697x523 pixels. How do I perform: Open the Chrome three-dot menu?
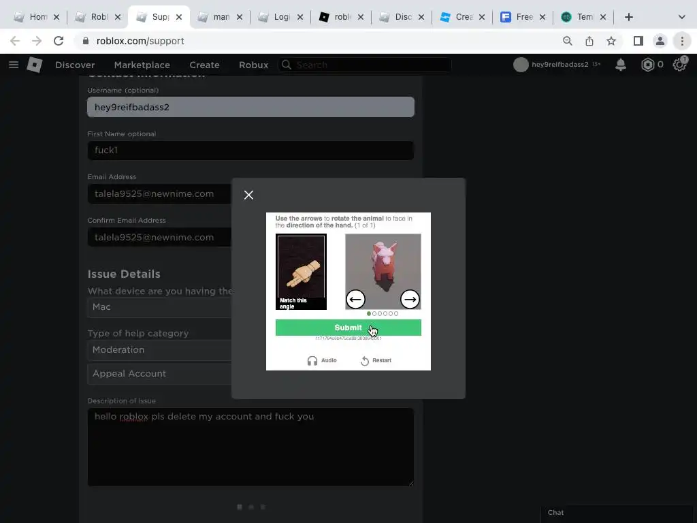point(682,41)
